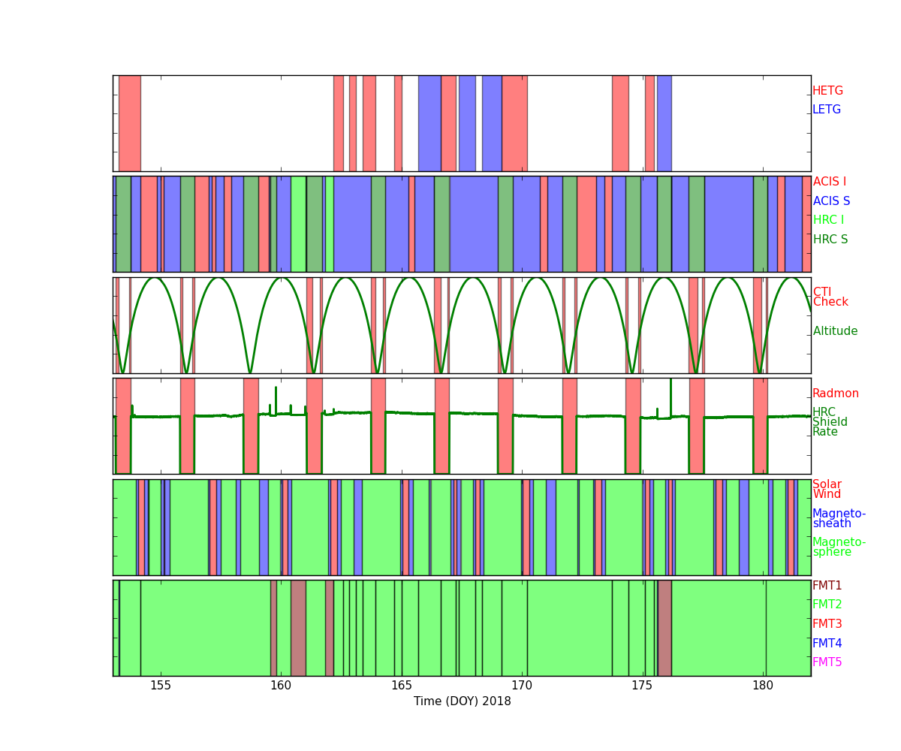Screen dimensions: 901x751
Task: Click the FMT1 legend label
Action: click(827, 586)
